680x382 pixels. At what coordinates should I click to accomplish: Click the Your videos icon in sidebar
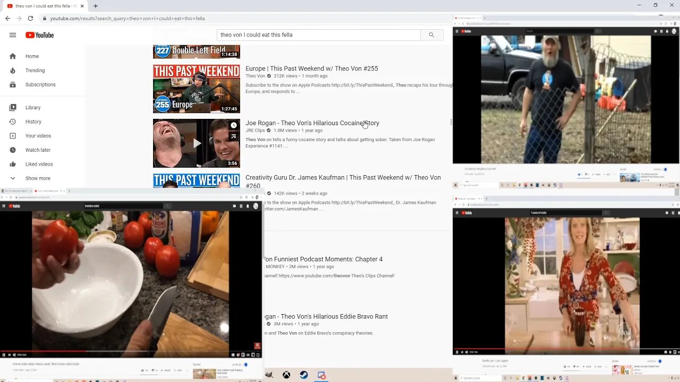[x=13, y=136]
